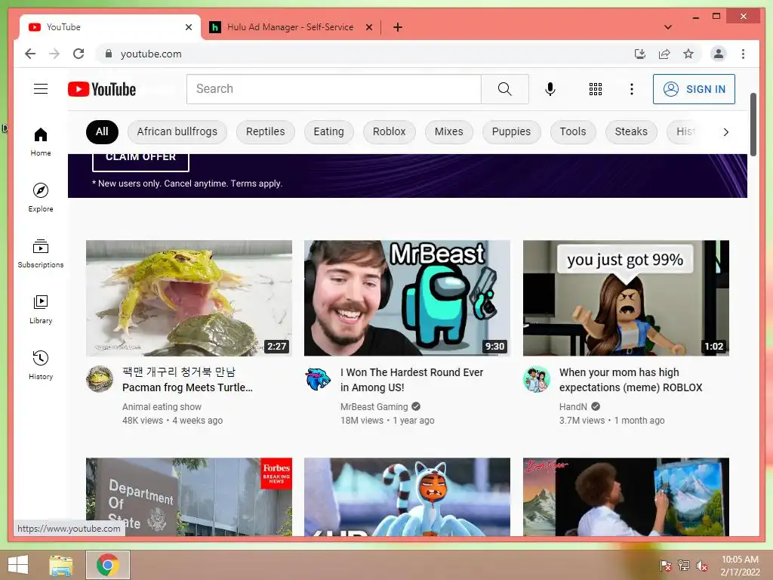The width and height of the screenshot is (773, 580).
Task: Select the YouTube browser tab
Action: [109, 27]
